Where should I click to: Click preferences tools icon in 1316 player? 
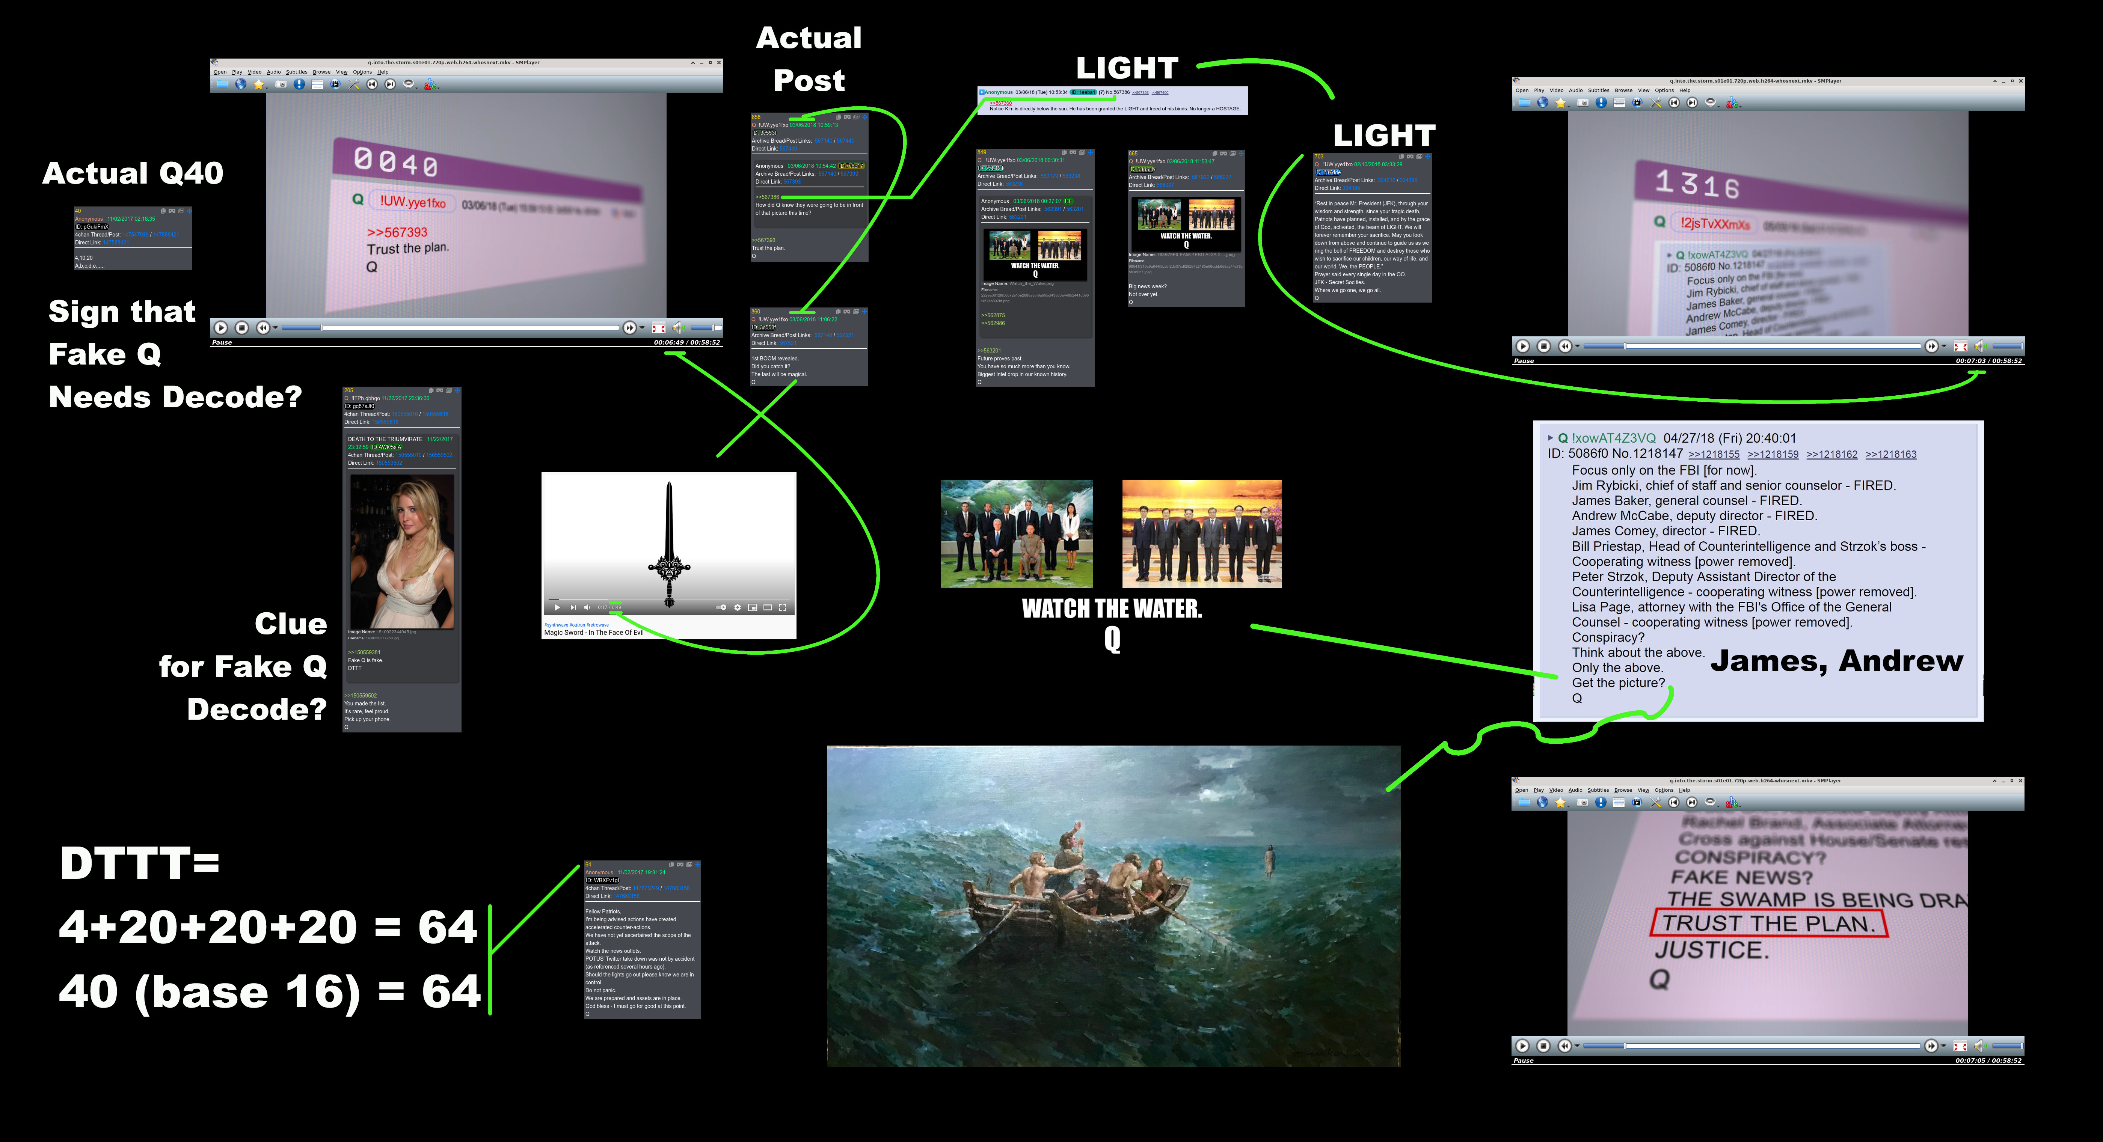coord(1656,103)
